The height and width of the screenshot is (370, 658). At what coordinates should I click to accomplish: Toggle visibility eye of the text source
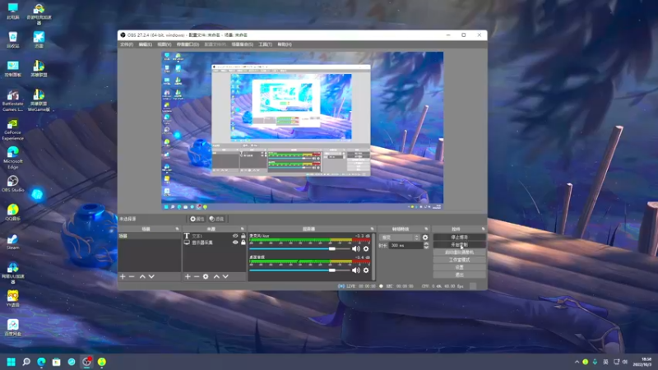[235, 236]
